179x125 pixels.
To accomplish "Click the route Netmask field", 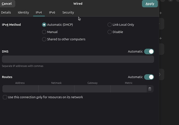I will click(x=56, y=89).
